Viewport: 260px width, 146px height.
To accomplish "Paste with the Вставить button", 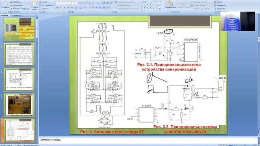I will coord(5,5).
